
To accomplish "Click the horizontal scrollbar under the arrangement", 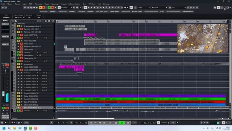I will (86, 118).
